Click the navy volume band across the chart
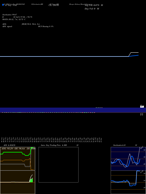146x194 pixels. [x=73, y=110]
